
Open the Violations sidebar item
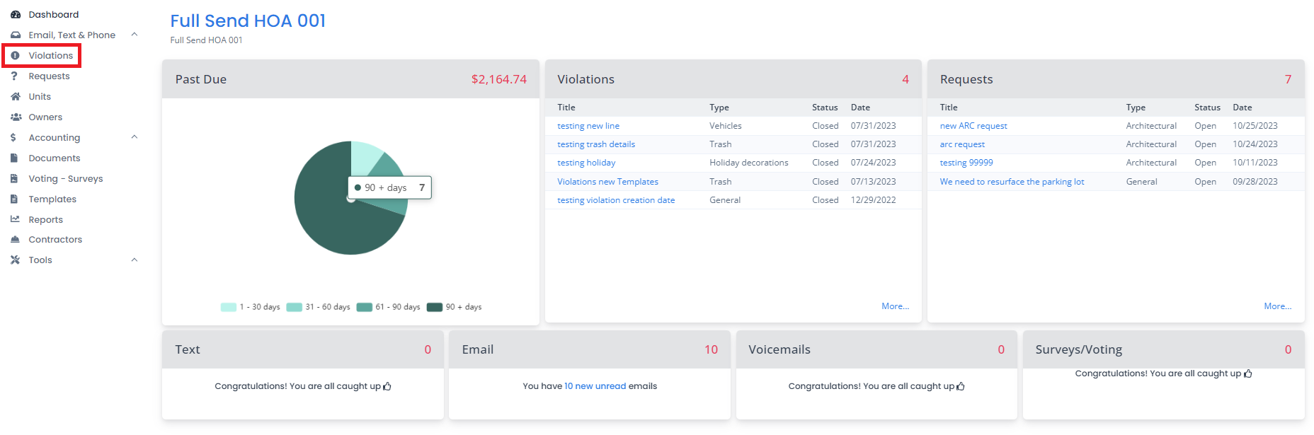click(51, 55)
